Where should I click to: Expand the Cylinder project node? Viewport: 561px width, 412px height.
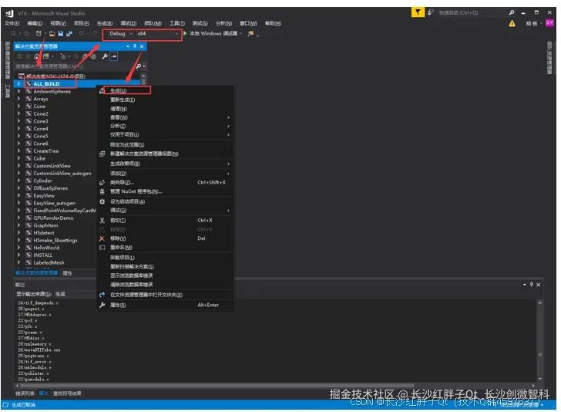[x=18, y=181]
